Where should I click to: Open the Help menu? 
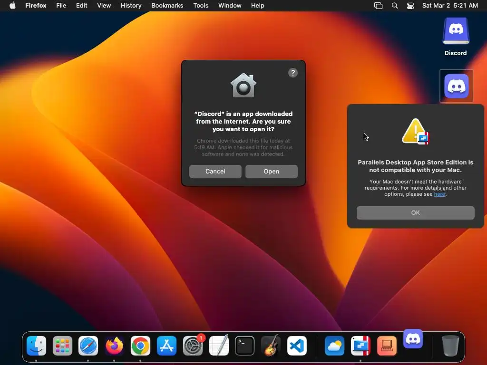pyautogui.click(x=257, y=5)
